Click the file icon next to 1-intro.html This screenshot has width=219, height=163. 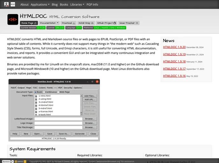click(36, 96)
